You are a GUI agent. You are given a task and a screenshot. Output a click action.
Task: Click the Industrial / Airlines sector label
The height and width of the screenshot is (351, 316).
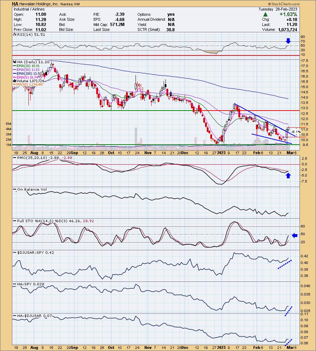(x=29, y=9)
